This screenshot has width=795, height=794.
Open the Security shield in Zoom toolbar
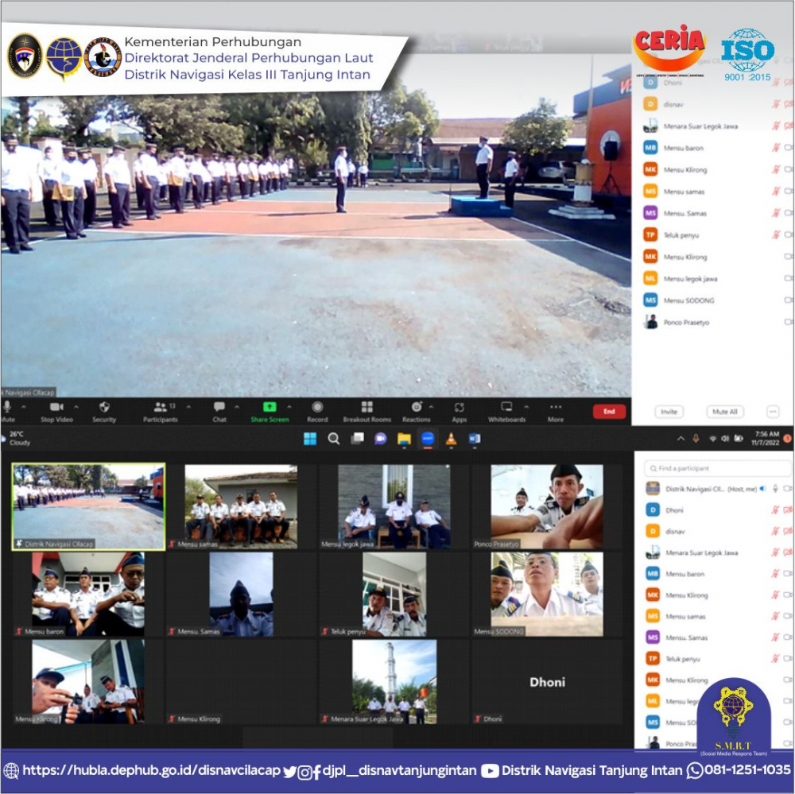pyautogui.click(x=104, y=407)
